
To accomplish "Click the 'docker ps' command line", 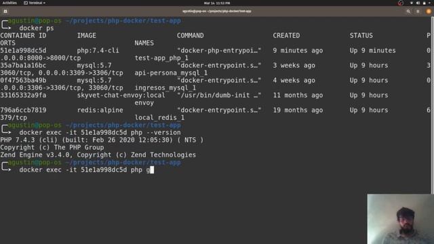I will click(37, 28).
